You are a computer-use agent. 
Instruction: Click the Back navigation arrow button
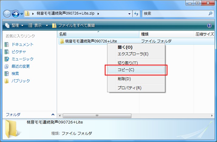pyautogui.click(x=7, y=14)
